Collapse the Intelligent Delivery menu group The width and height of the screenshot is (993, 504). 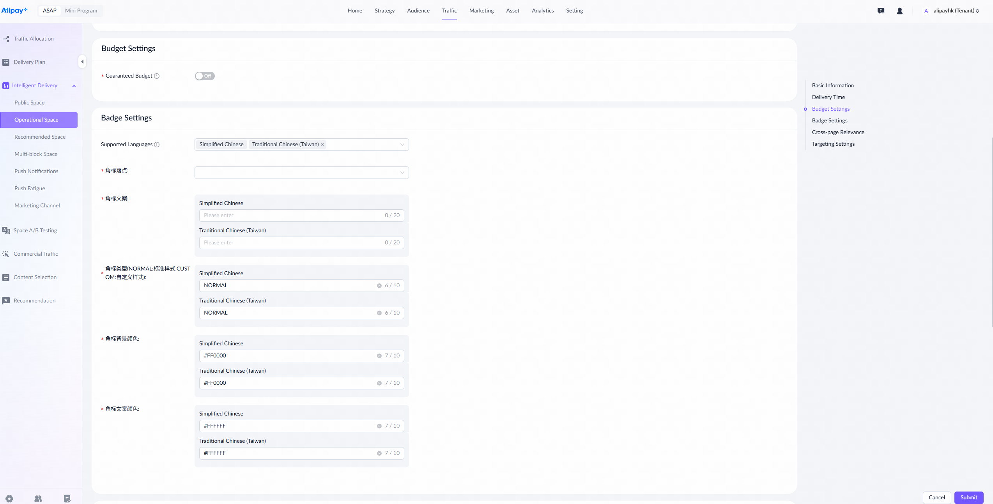[x=74, y=86]
